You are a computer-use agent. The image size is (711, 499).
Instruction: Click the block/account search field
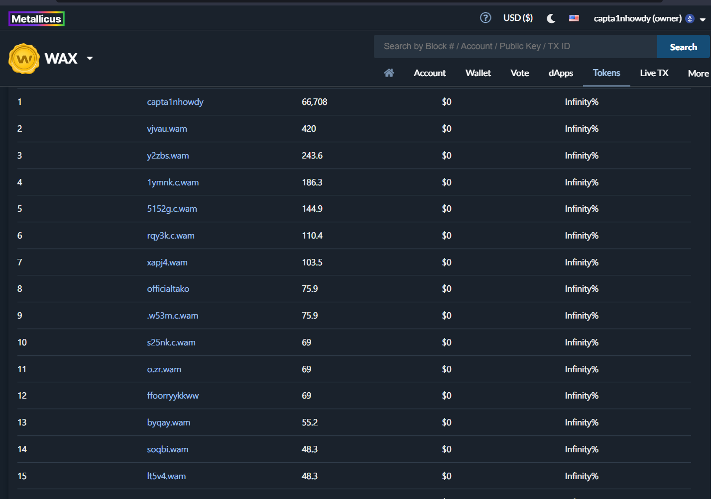[515, 46]
